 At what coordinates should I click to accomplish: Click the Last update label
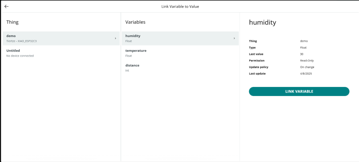point(257,74)
